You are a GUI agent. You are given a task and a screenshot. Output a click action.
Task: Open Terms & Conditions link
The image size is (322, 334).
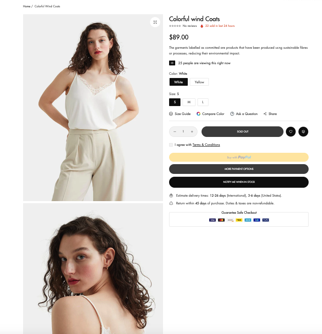click(206, 145)
